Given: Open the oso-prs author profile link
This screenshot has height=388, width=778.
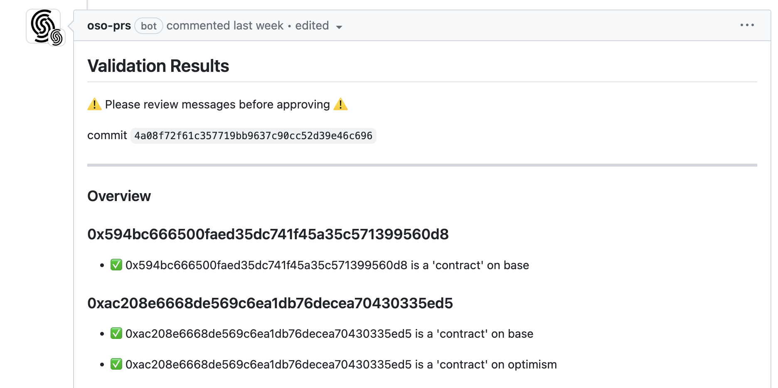Looking at the screenshot, I should 109,26.
